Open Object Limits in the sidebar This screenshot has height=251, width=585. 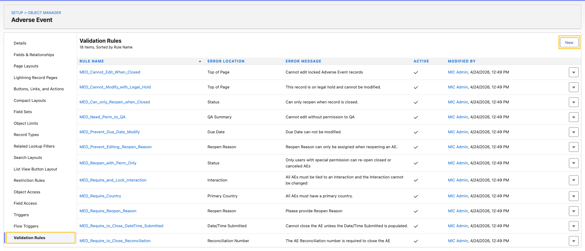point(26,124)
